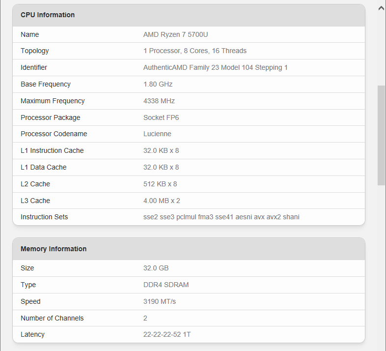Click the vertical scrollbar thumb
386x351 pixels.
pos(381,135)
